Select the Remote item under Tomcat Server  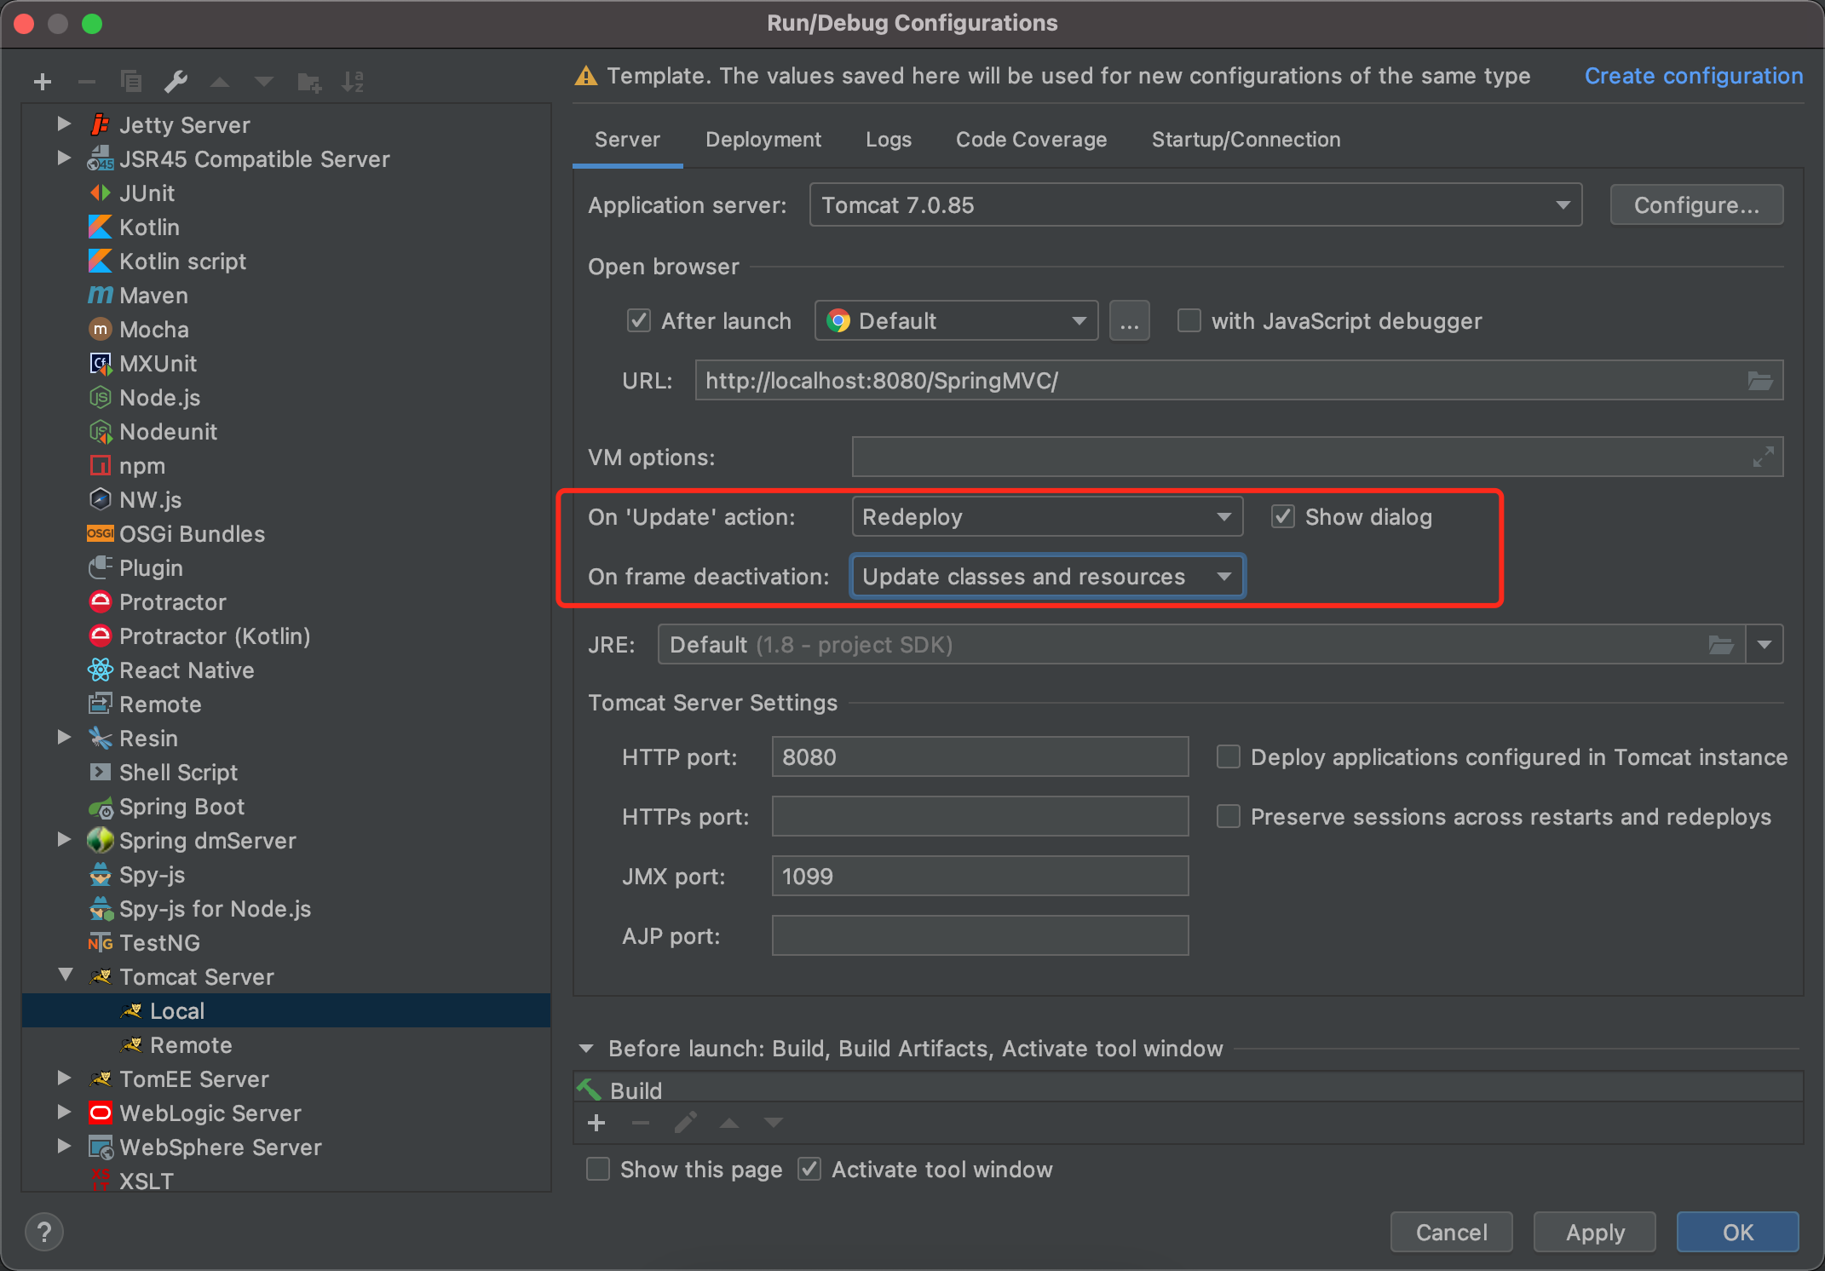coord(286,1045)
